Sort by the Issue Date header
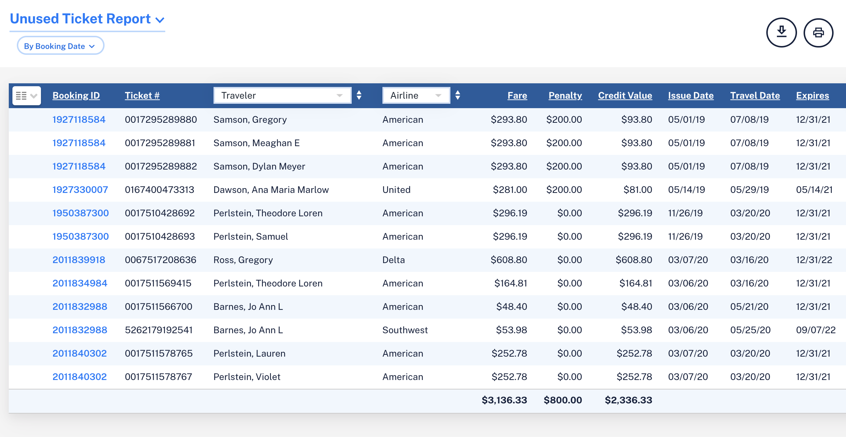Image resolution: width=846 pixels, height=437 pixels. [x=690, y=95]
